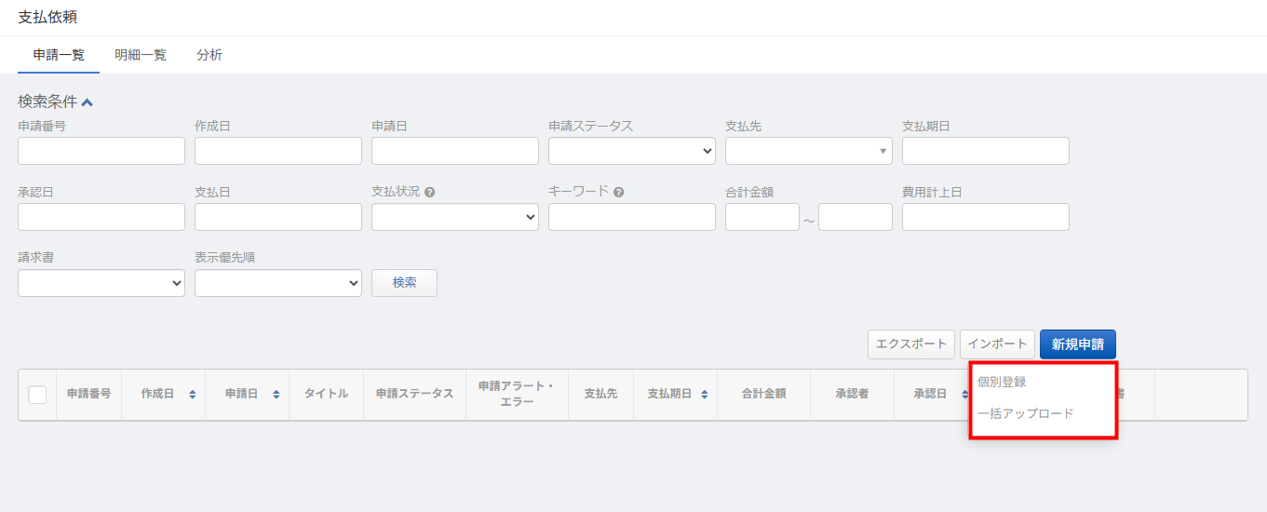Sort by 支払期日 column arrows
Image resolution: width=1267 pixels, height=512 pixels.
point(704,395)
